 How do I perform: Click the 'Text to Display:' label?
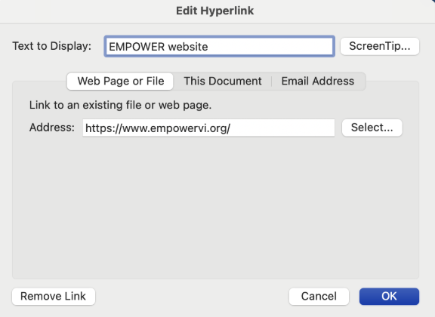click(52, 46)
